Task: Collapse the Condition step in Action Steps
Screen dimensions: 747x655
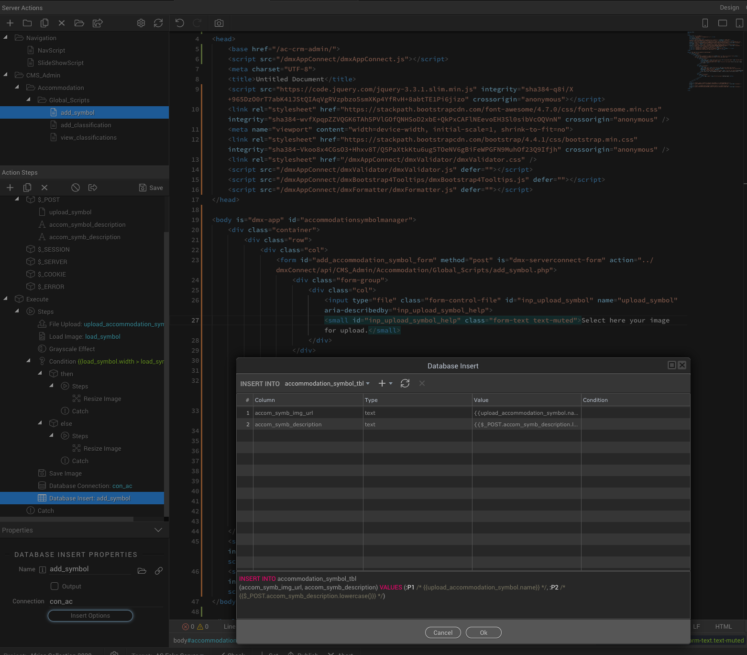Action: pyautogui.click(x=28, y=361)
